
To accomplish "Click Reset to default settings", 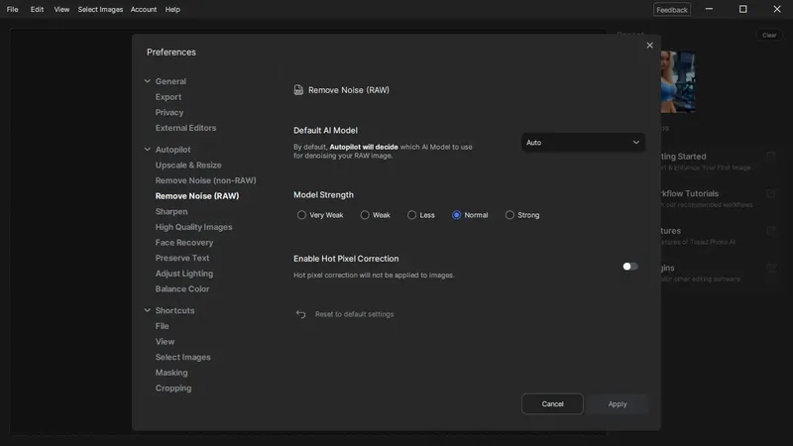I will point(354,314).
